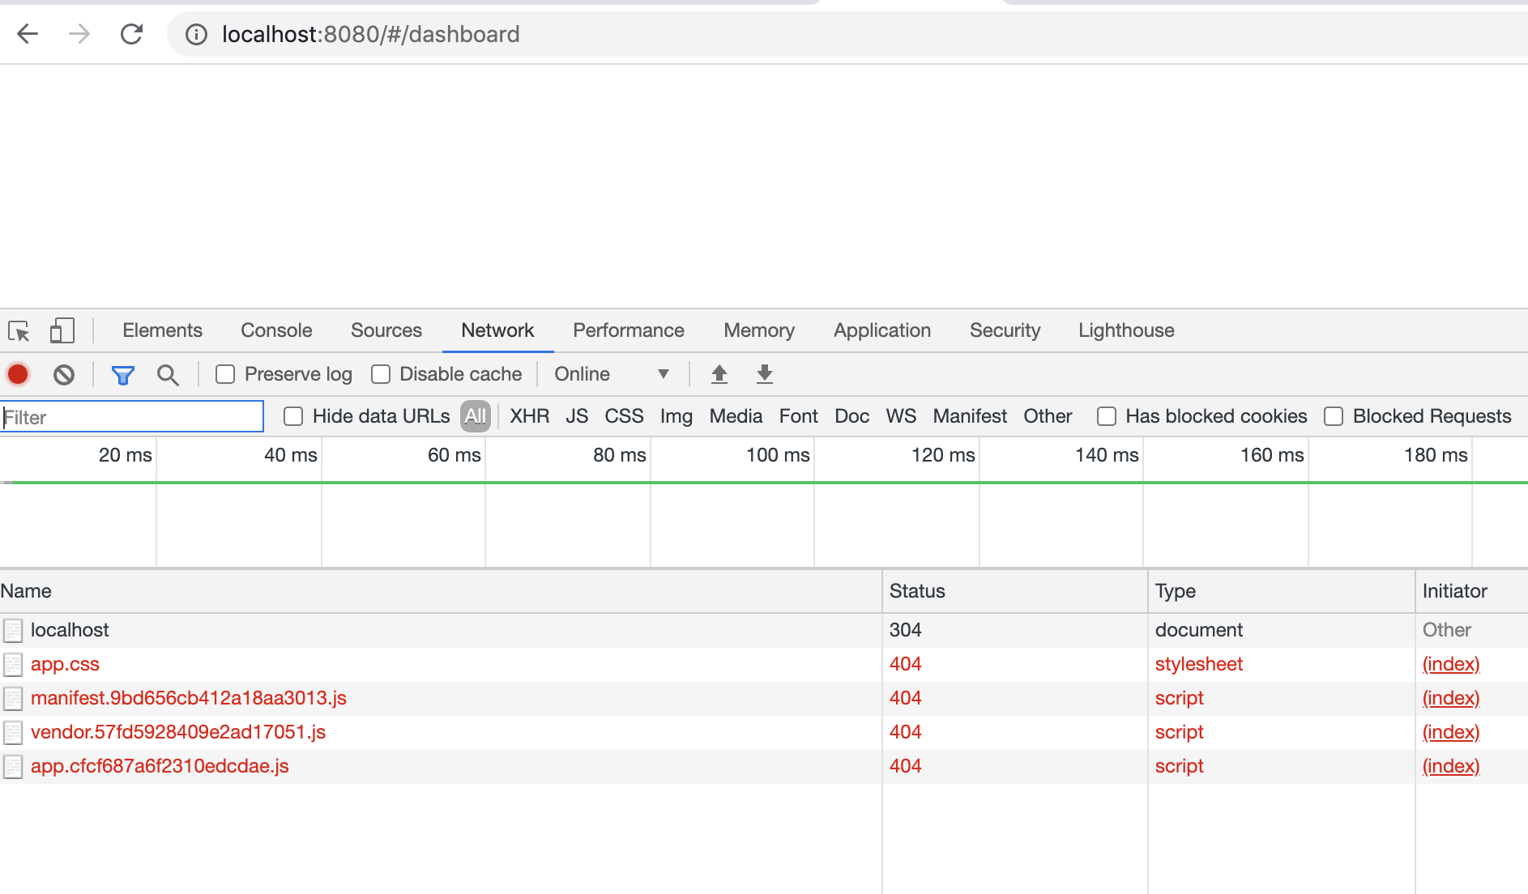This screenshot has height=894, width=1528.
Task: Sort by the Type column header
Action: (1282, 591)
